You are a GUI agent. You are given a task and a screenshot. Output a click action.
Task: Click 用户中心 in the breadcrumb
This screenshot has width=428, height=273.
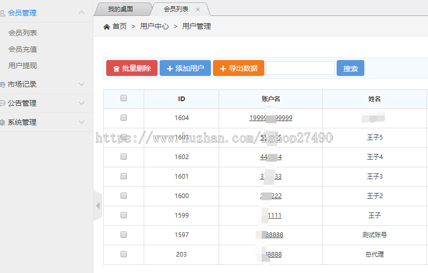(x=154, y=27)
